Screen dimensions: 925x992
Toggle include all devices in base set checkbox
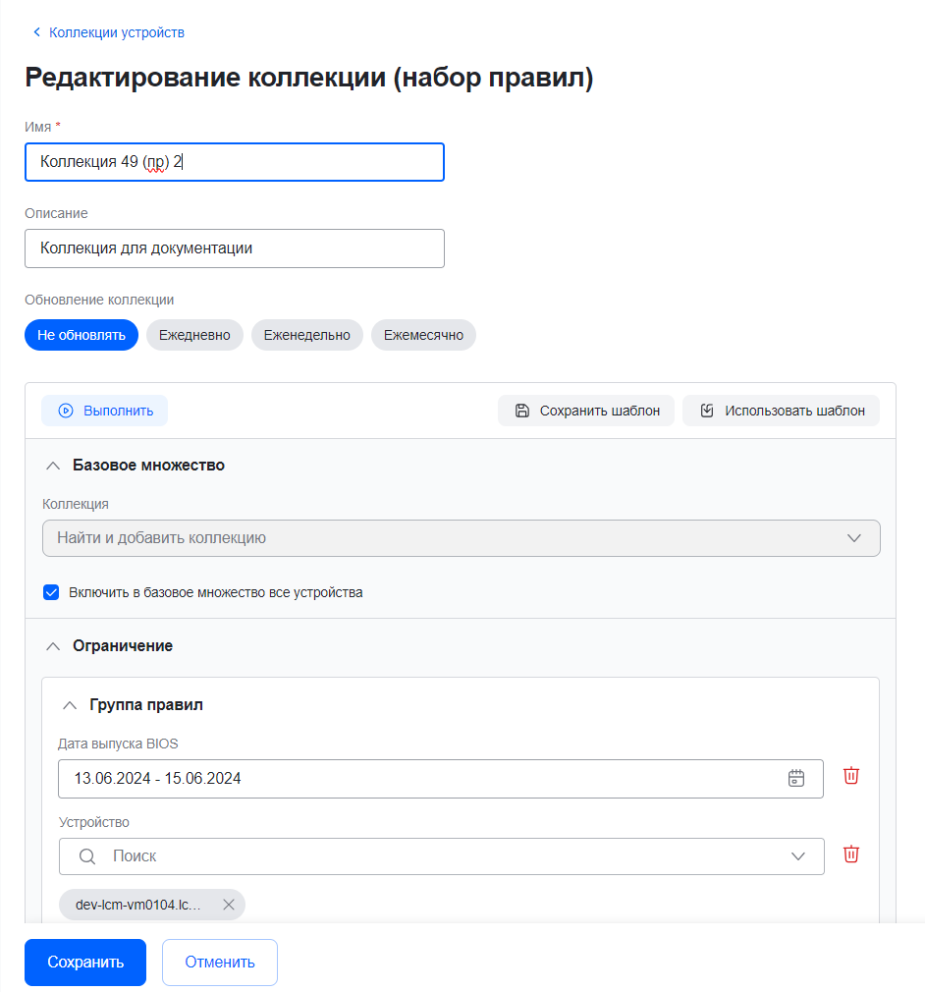pyautogui.click(x=52, y=592)
